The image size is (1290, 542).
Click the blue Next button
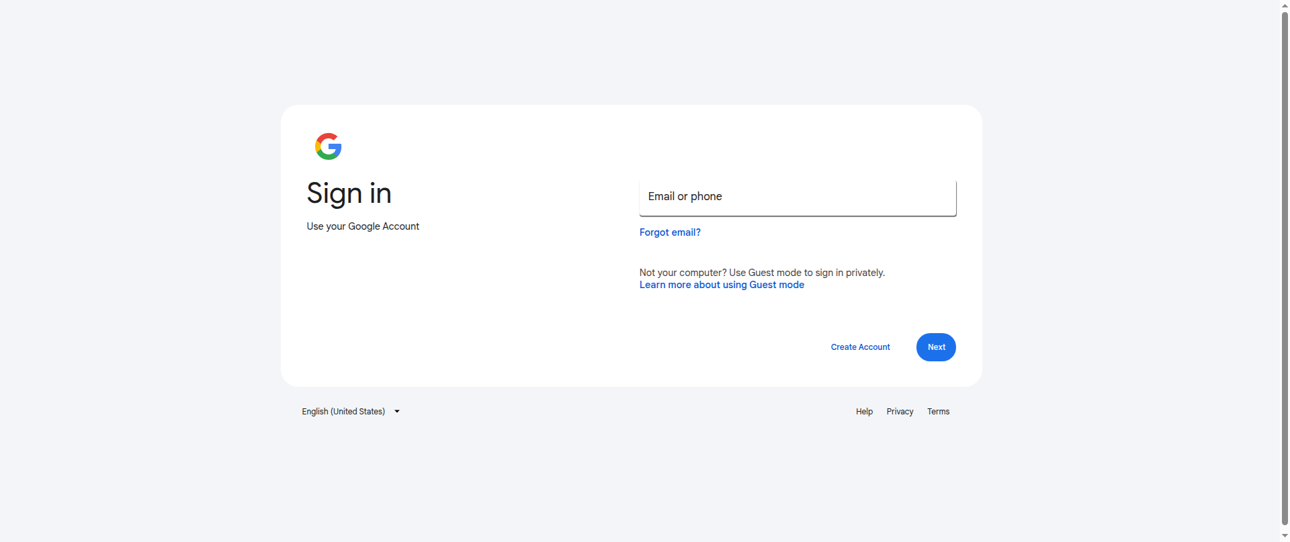936,347
